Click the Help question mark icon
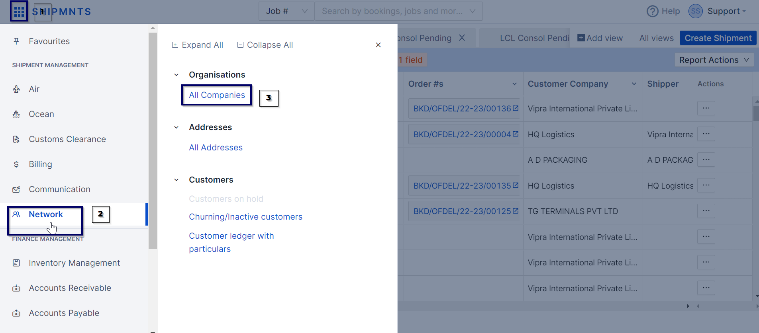This screenshot has height=333, width=759. point(652,11)
